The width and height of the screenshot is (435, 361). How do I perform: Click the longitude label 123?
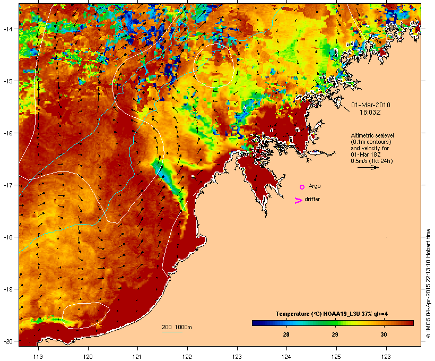tap(237, 357)
